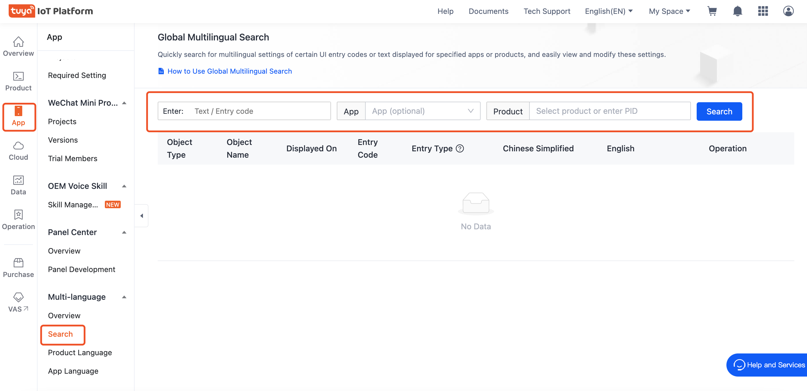Open Product Language menu item
Screen dimensions: 807x391
80,353
